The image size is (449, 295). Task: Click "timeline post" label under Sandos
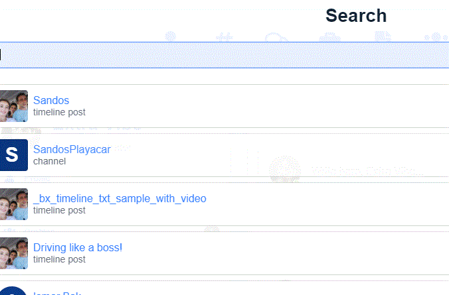pyautogui.click(x=59, y=113)
